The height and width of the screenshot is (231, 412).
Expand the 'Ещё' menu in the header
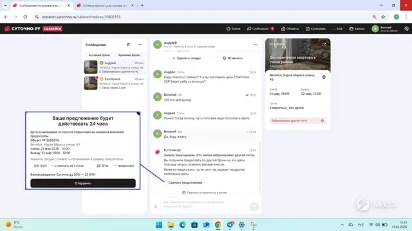[x=337, y=29]
